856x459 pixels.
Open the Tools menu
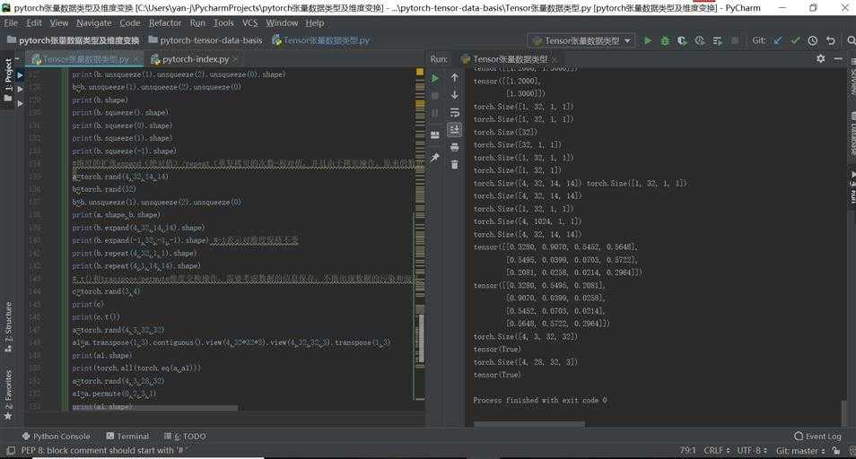click(x=223, y=23)
